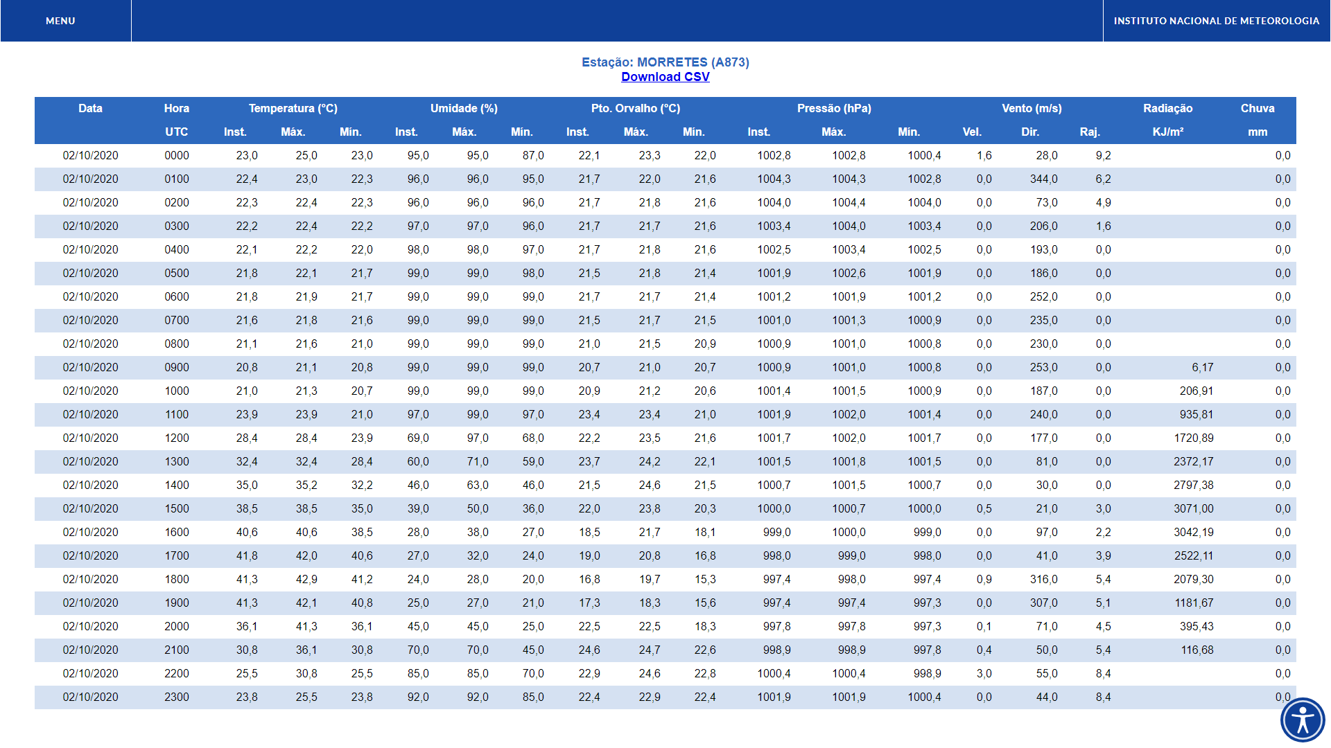Click pressure value 1004,4
Viewport: 1331px width, 748px height.
(849, 202)
